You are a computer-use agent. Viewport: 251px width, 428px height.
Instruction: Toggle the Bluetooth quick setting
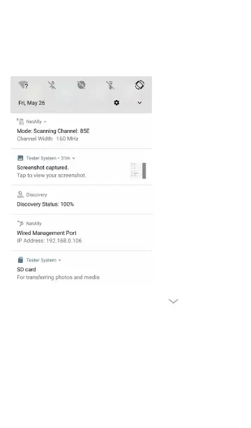(52, 85)
